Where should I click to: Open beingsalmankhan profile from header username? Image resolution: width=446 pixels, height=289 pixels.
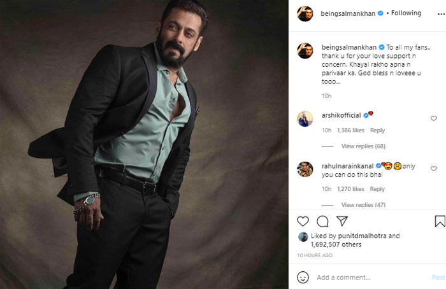pos(348,13)
